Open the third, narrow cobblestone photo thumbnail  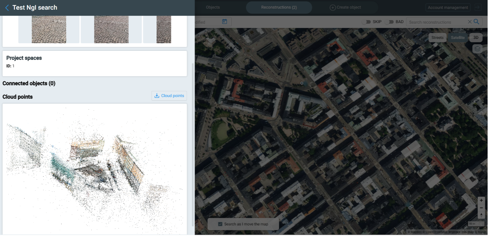tap(164, 29)
